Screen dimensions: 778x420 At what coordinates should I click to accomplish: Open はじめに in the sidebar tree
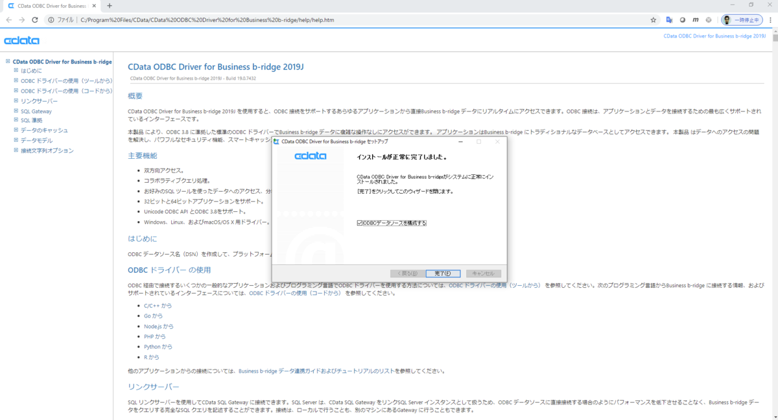pyautogui.click(x=31, y=71)
